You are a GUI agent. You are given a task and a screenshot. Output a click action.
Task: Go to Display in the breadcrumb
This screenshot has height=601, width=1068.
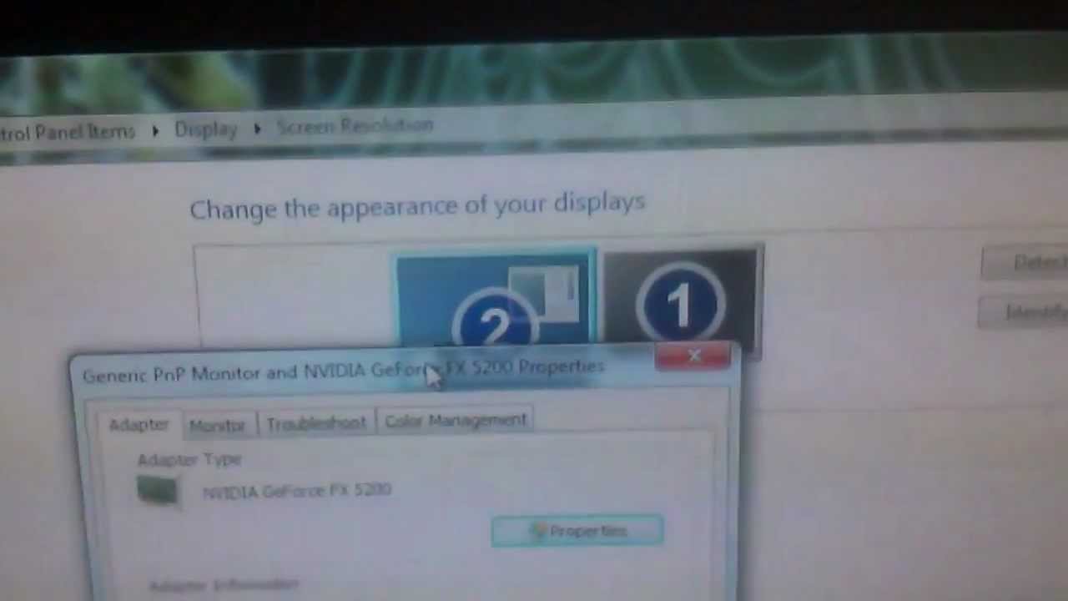pos(206,129)
